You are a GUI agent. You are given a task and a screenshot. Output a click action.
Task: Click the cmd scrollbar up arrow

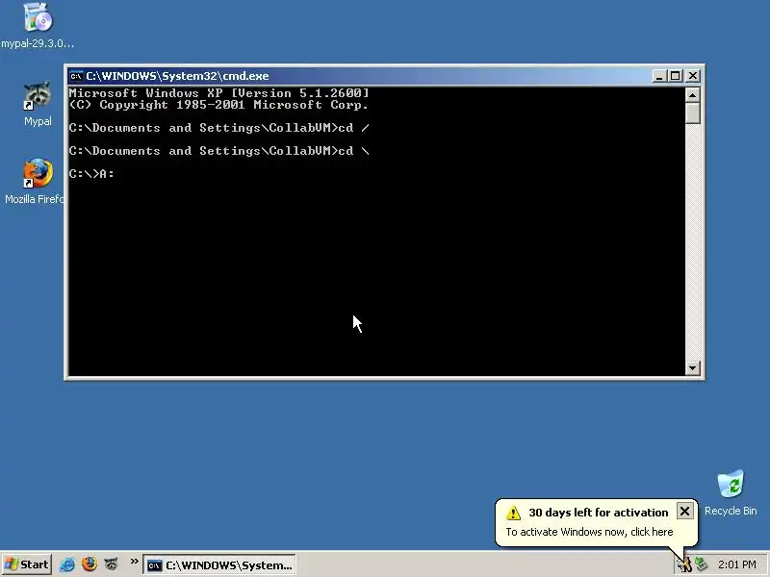click(692, 94)
